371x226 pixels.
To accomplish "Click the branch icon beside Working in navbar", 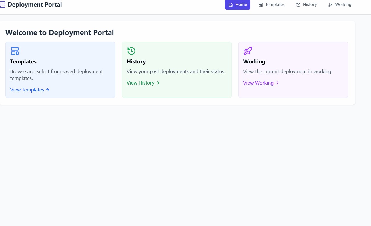I will pyautogui.click(x=330, y=5).
